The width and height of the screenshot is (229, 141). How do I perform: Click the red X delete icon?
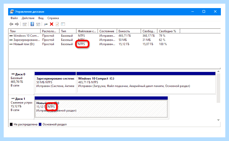click(x=51, y=24)
